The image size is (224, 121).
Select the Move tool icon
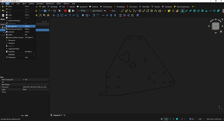(54, 15)
